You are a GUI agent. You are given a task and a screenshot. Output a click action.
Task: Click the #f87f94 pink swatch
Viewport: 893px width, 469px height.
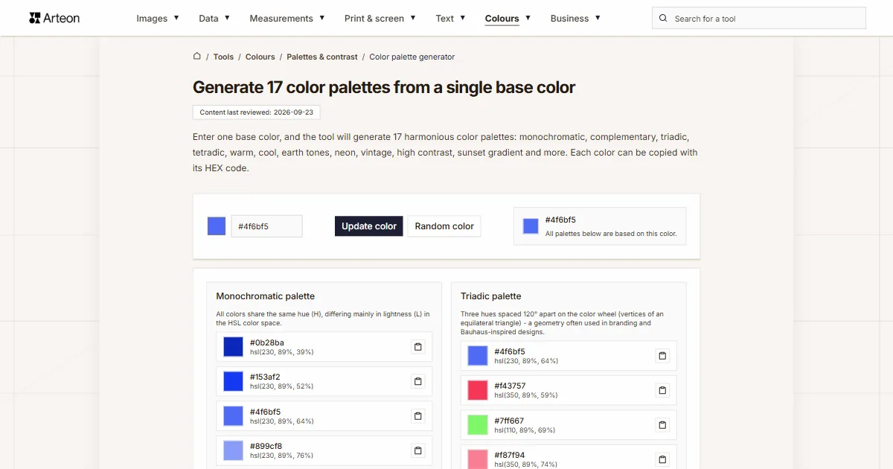[477, 459]
